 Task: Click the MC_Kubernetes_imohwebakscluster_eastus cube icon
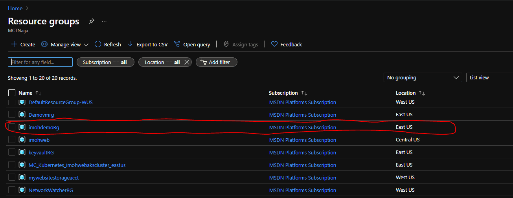coord(22,165)
